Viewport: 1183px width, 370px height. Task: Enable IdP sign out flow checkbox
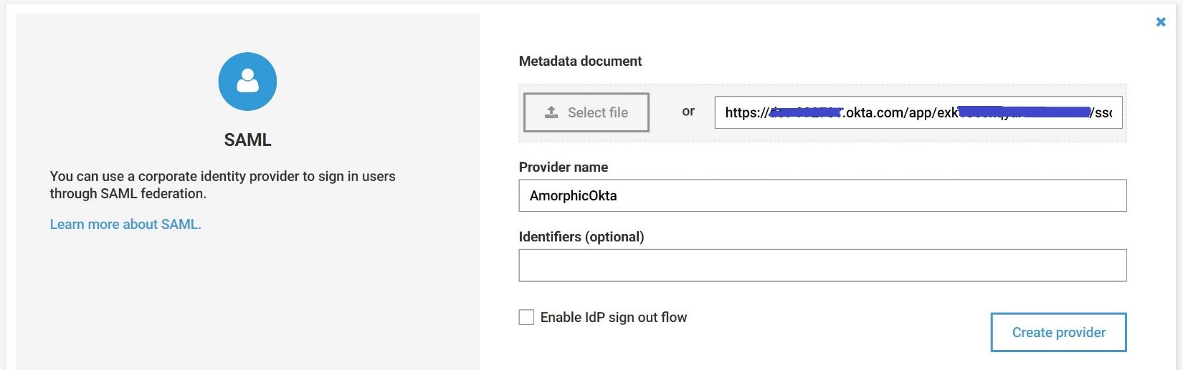point(526,317)
